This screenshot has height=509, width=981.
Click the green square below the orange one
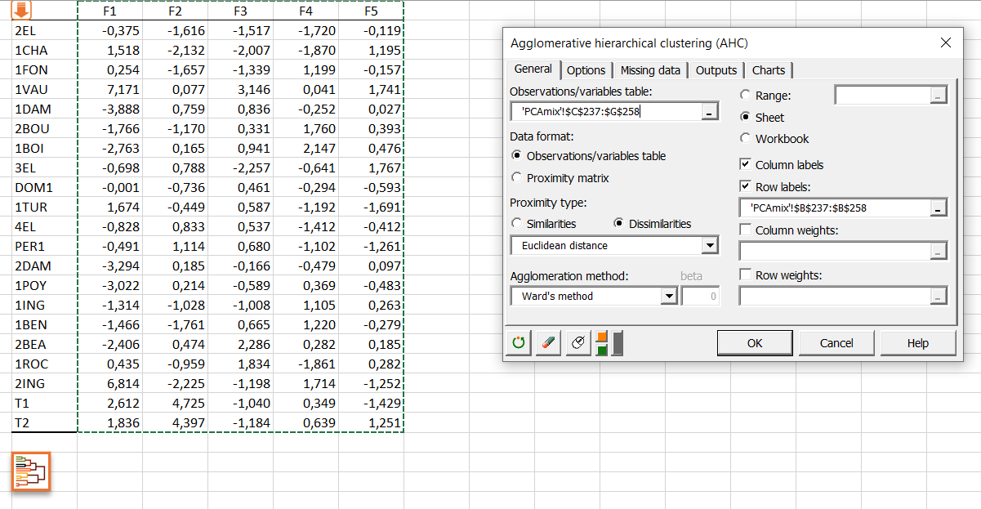(602, 350)
